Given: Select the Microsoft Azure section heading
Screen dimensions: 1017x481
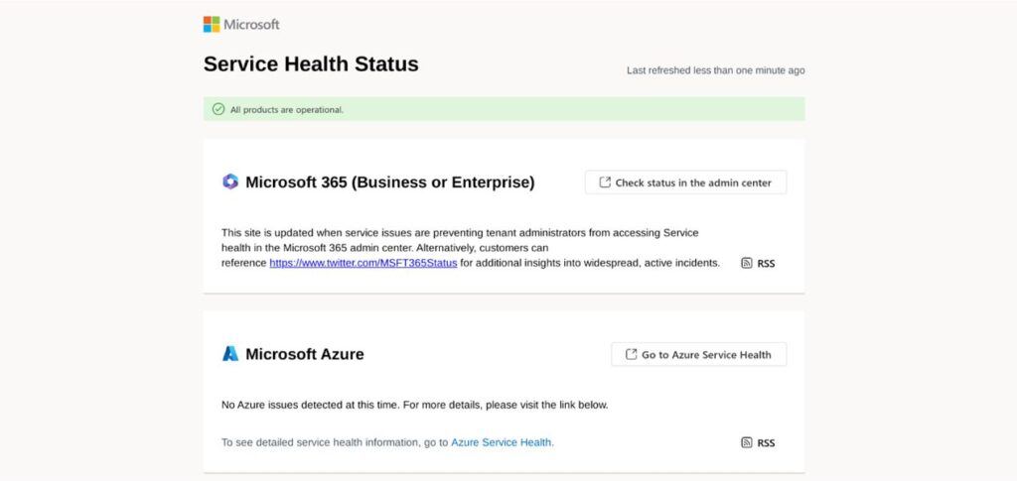Looking at the screenshot, I should (x=304, y=354).
